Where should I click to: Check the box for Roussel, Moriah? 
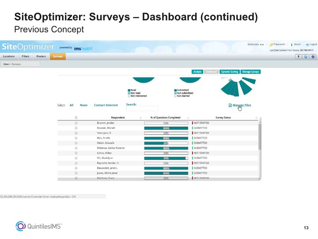(76, 128)
